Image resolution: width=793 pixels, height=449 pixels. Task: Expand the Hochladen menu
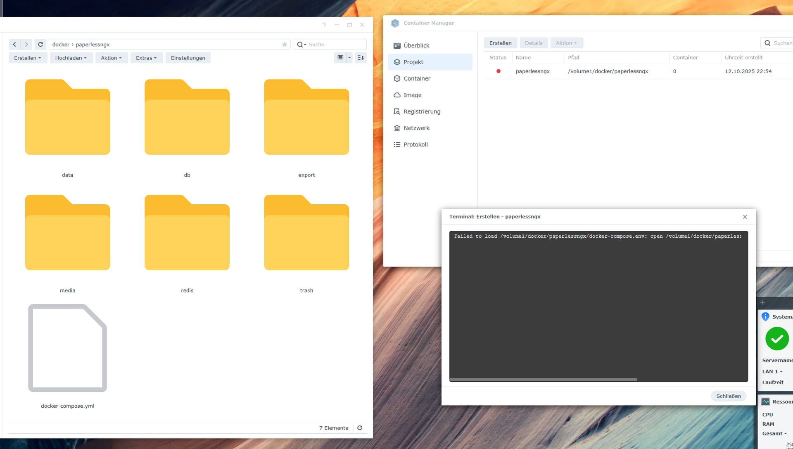(x=71, y=58)
